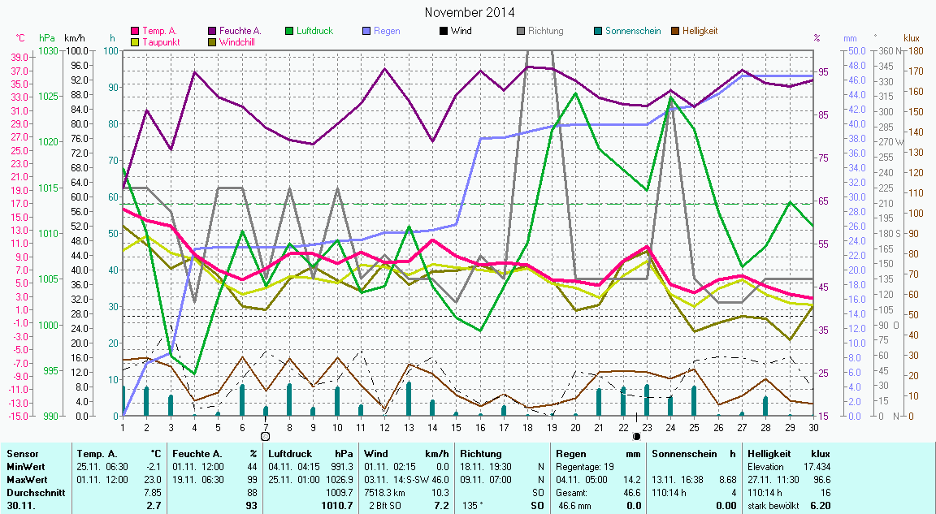Click the klux unit label above right axis
Viewport: 936px width, 514px height.
(x=912, y=38)
